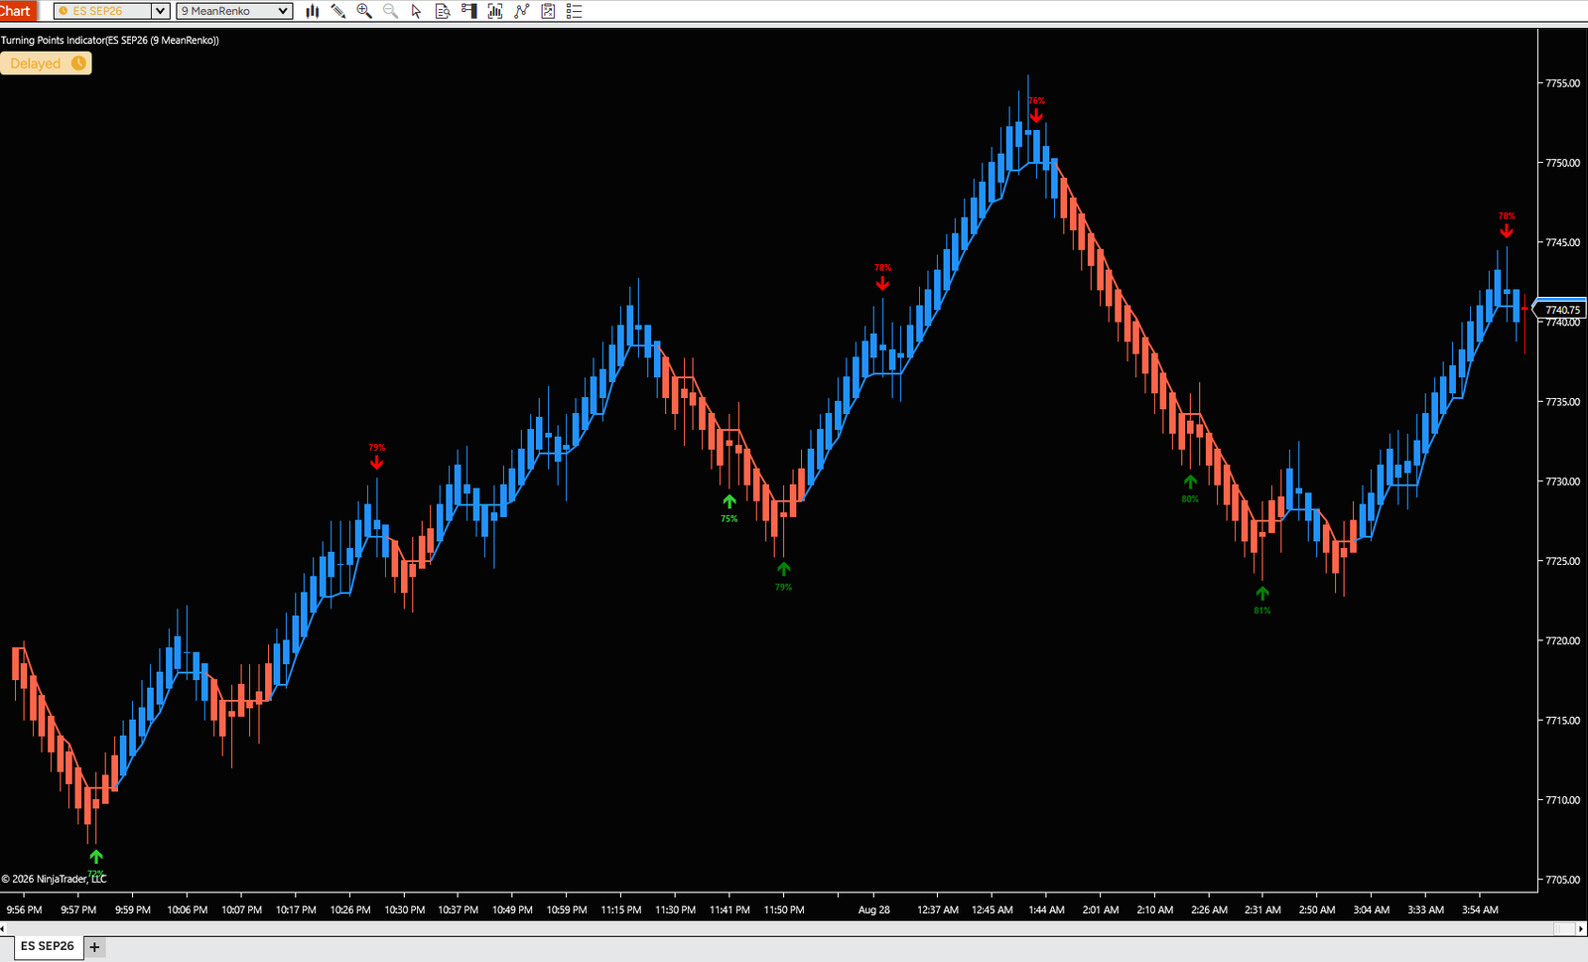Expand the 9 MeanRenko interval selector
This screenshot has height=962, width=1588.
[234, 11]
